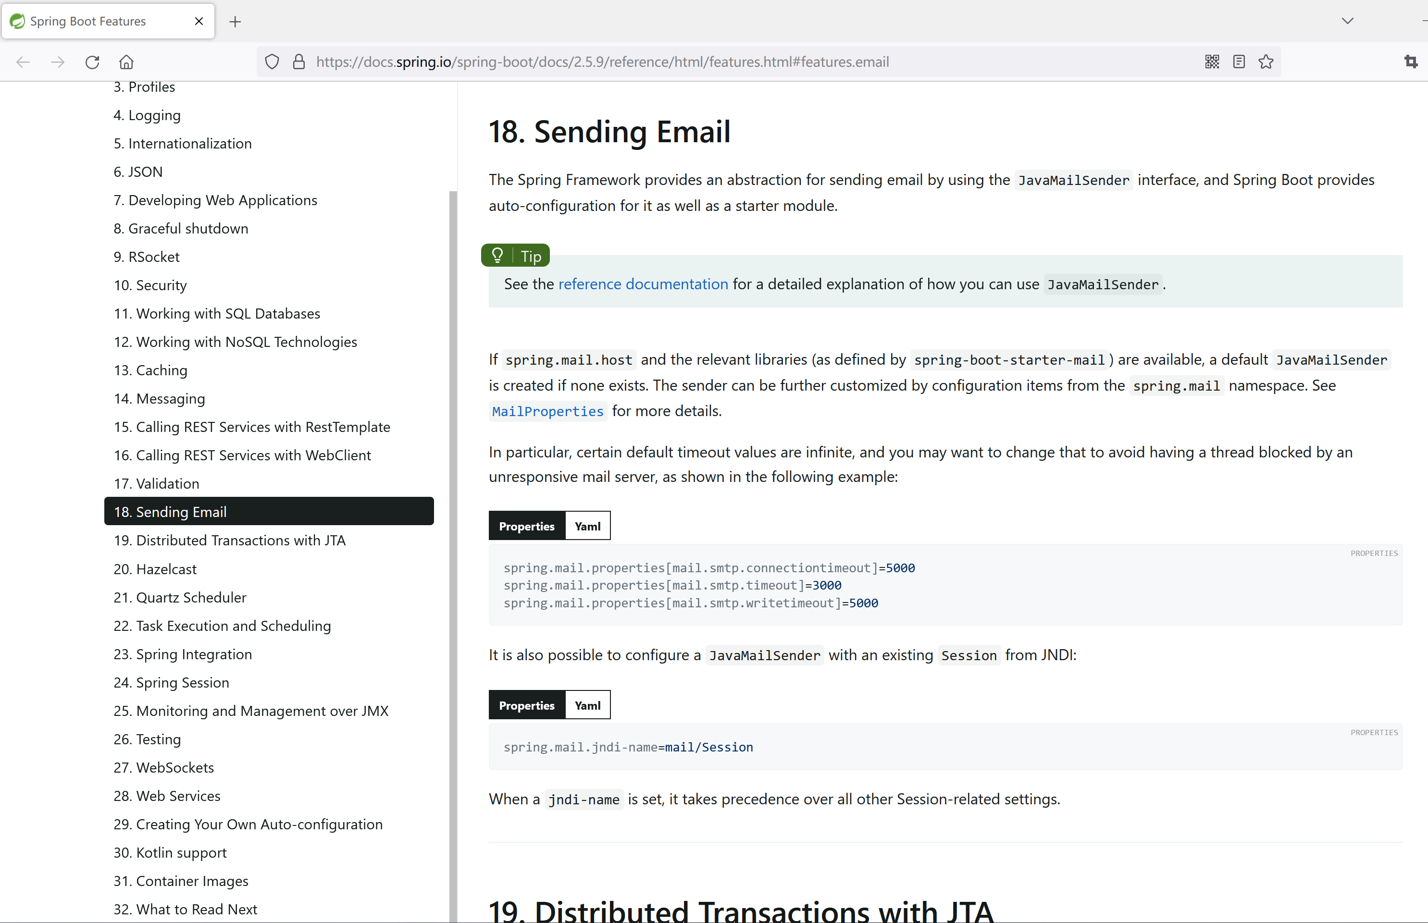Jump to 12. Working with NoSQL Technologies
Screen dimensions: 1428x923
coord(235,342)
